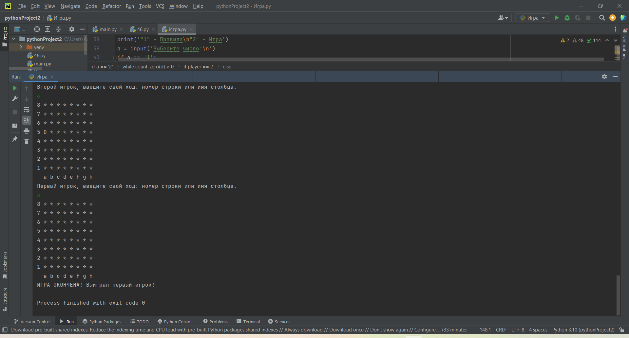Open the Игра run configuration dropdown

pos(532,18)
